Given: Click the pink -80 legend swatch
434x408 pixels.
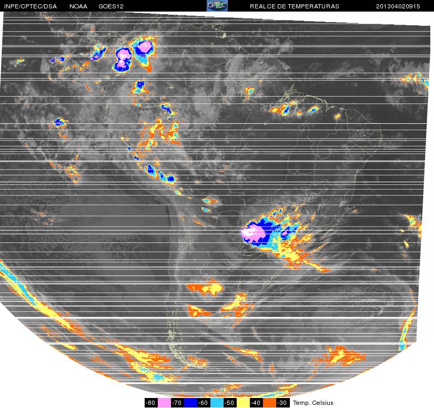Looking at the screenshot, I should pyautogui.click(x=164, y=403).
